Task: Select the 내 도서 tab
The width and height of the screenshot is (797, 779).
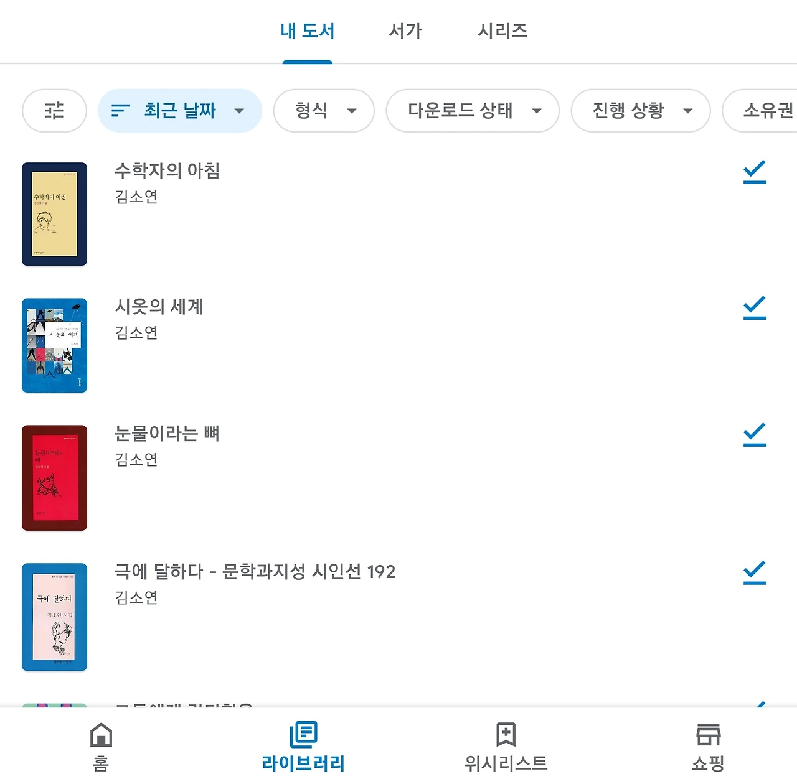Action: pos(308,31)
